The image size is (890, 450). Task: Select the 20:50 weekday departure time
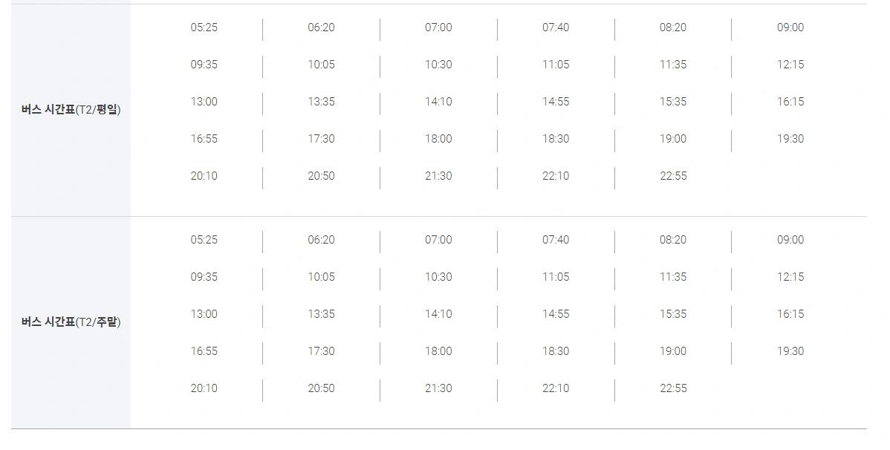click(321, 176)
